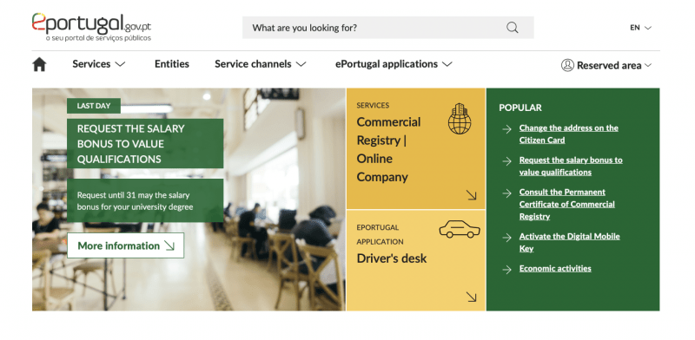The image size is (695, 340).
Task: Click the magnifying glass search icon
Action: click(x=513, y=28)
